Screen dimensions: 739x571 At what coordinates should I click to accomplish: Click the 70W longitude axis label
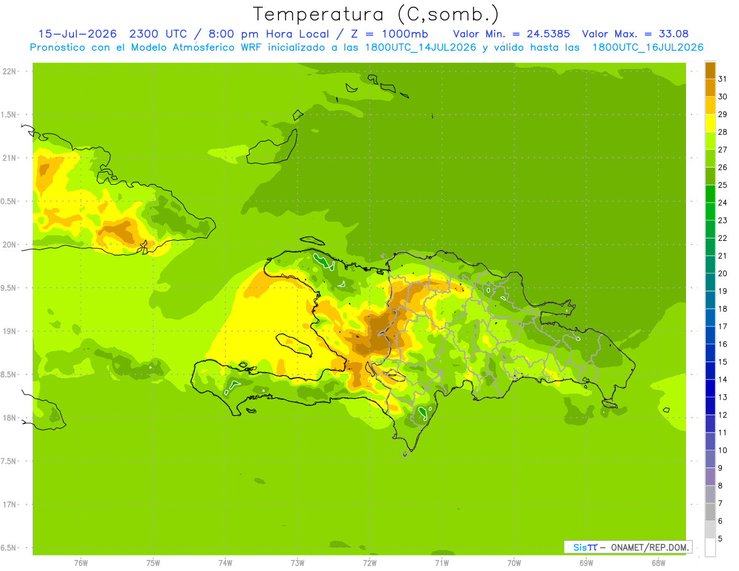(514, 563)
